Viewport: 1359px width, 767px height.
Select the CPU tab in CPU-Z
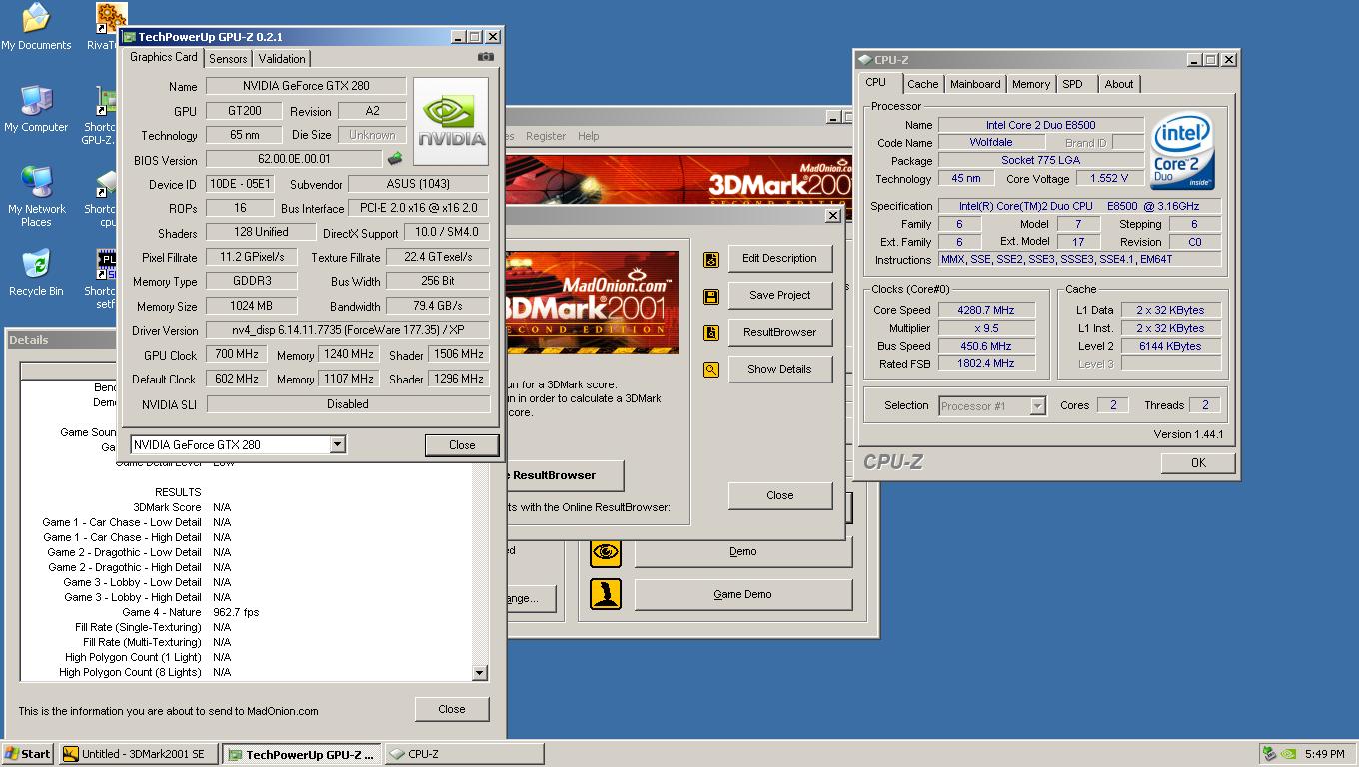[876, 83]
